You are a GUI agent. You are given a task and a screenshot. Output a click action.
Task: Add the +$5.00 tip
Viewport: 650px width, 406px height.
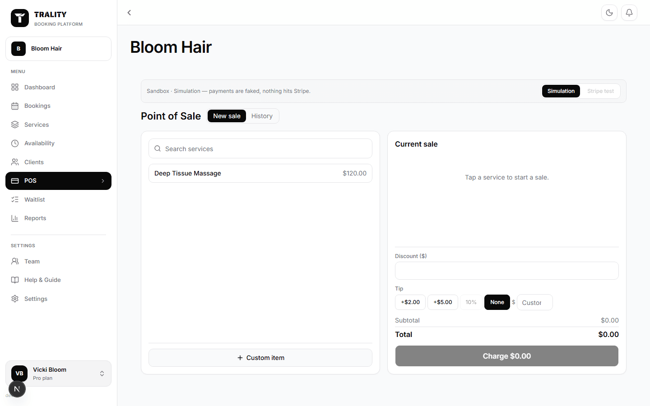[x=443, y=302]
